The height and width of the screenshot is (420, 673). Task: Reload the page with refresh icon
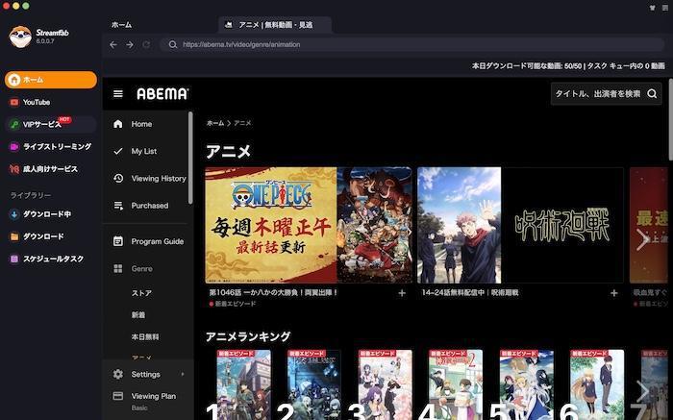coord(146,44)
